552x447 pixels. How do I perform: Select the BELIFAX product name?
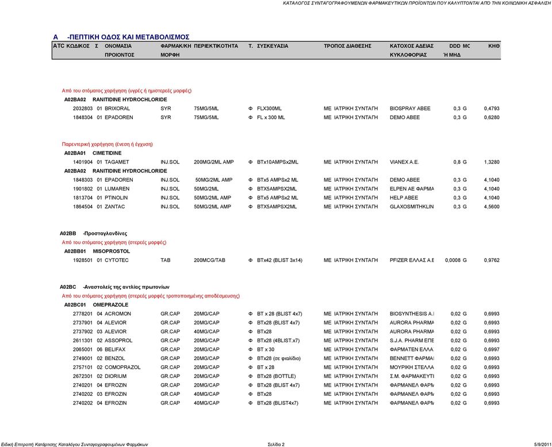[115, 349]
